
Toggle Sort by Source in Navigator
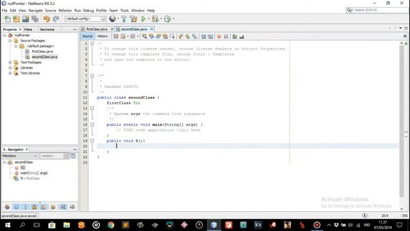(72, 207)
